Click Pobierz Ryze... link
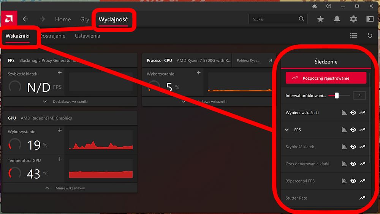The width and height of the screenshot is (380, 214). (249, 60)
